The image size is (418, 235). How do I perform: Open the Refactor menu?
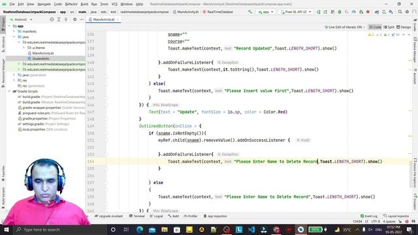point(71,4)
